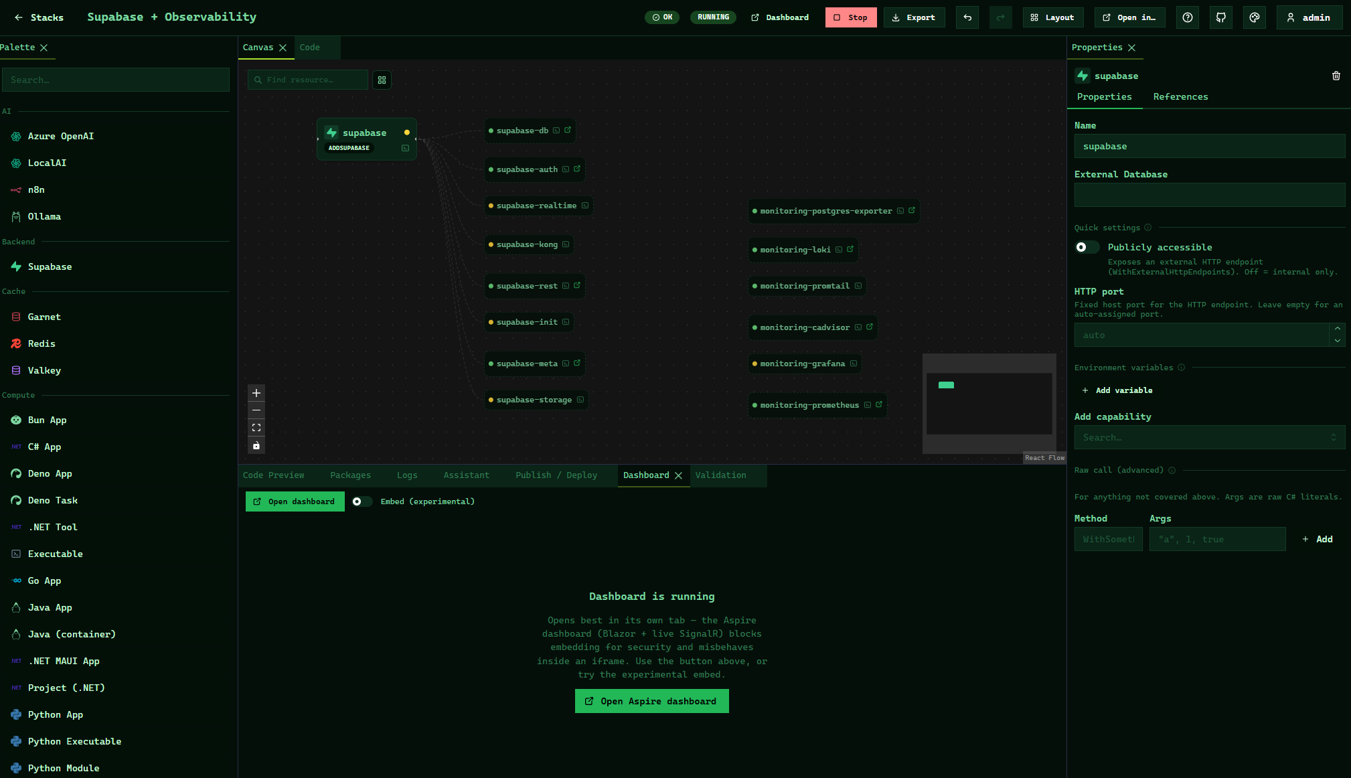The height and width of the screenshot is (778, 1351).
Task: Go back to Stacks
Action: click(39, 17)
